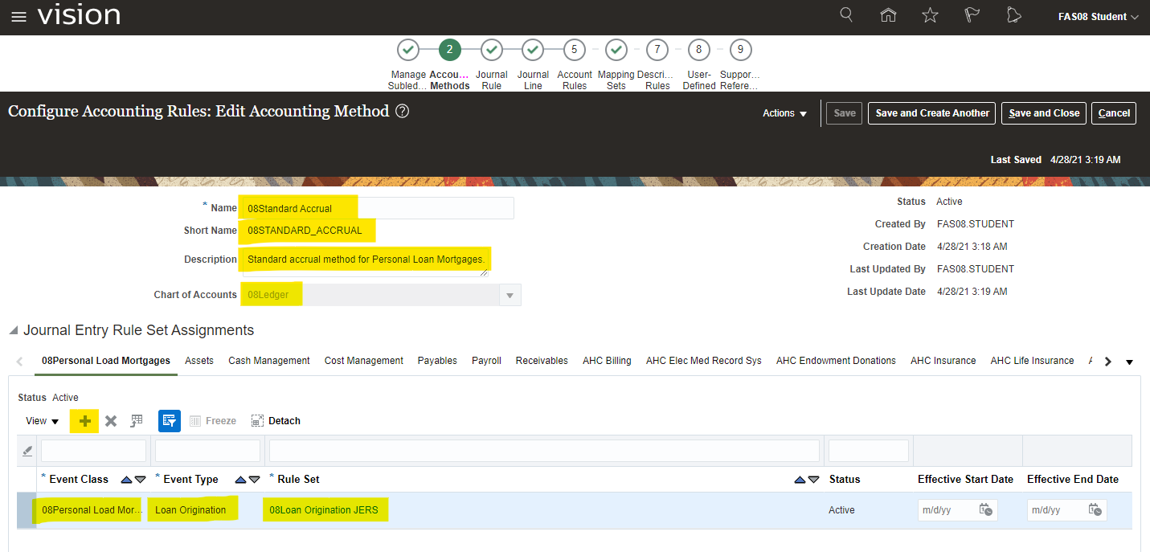Open Favorites star icon
This screenshot has width=1150, height=552.
click(930, 16)
